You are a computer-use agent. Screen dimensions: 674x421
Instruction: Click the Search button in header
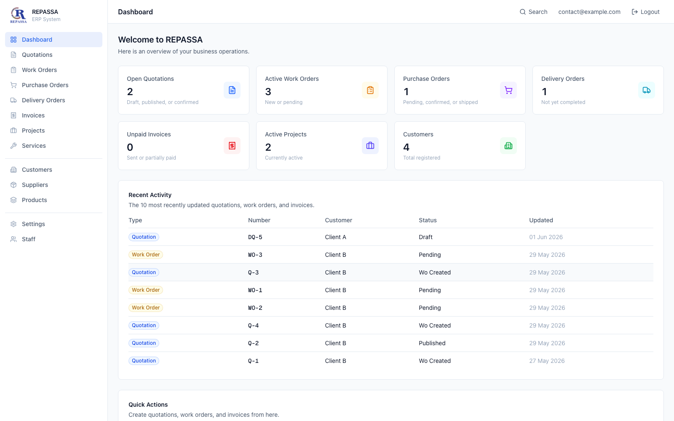click(533, 12)
